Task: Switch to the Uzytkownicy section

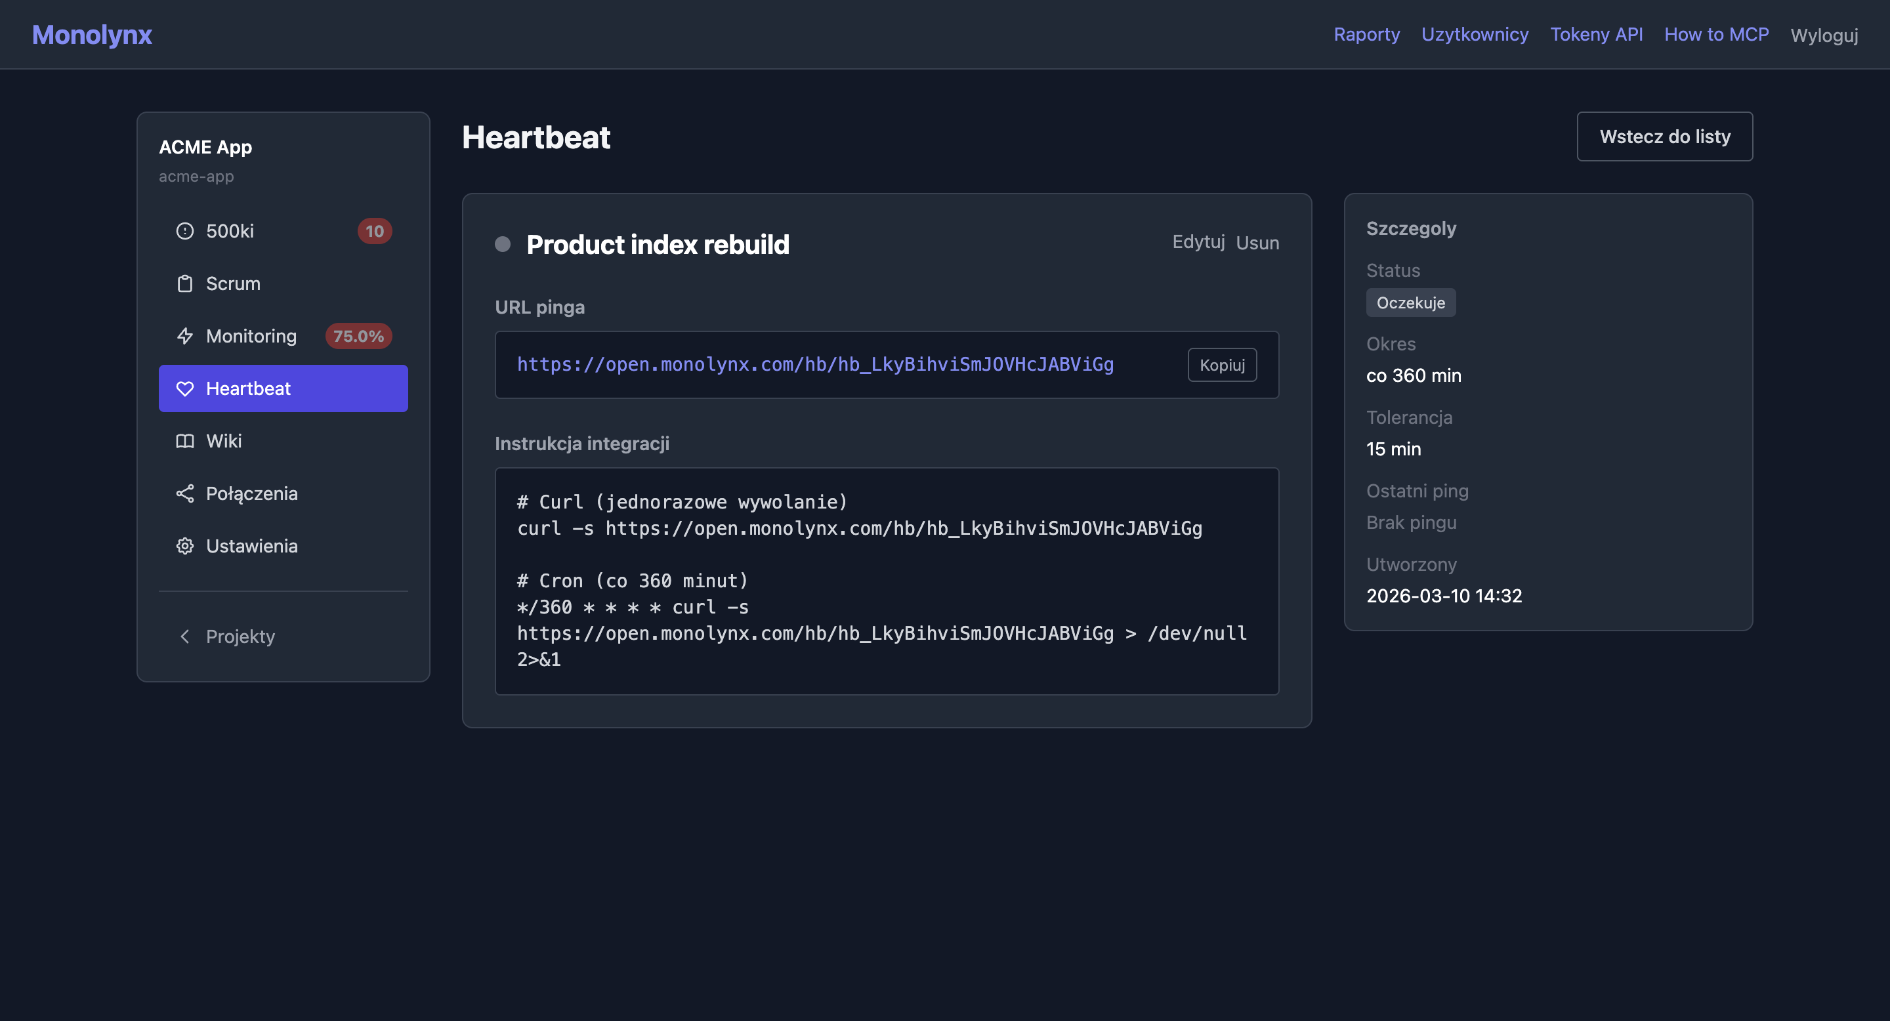Action: 1475,35
